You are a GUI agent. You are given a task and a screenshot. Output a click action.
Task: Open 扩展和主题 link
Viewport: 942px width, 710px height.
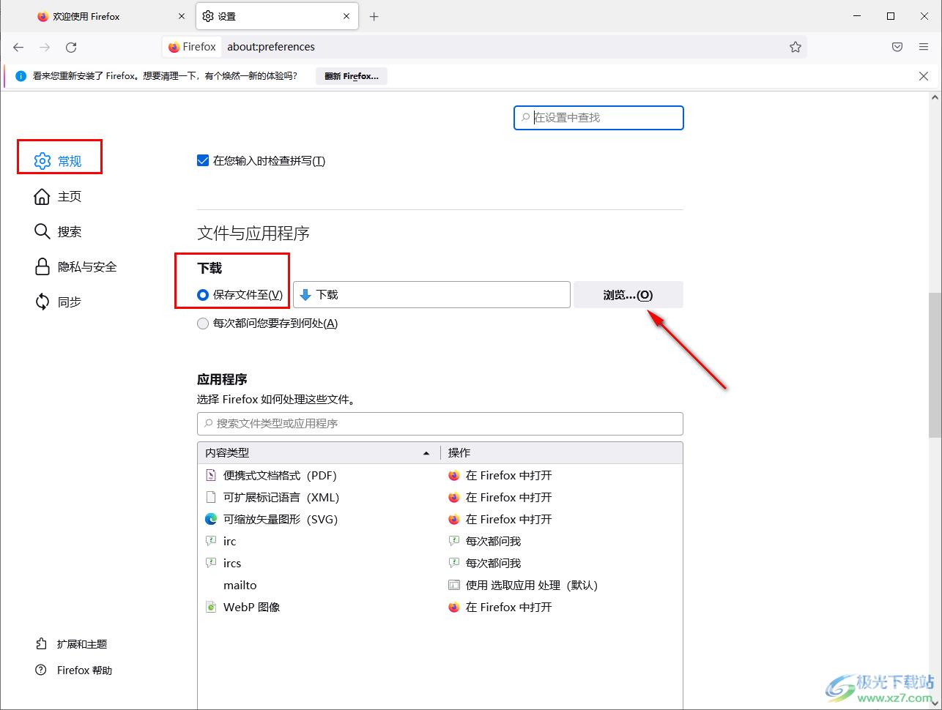[x=72, y=644]
